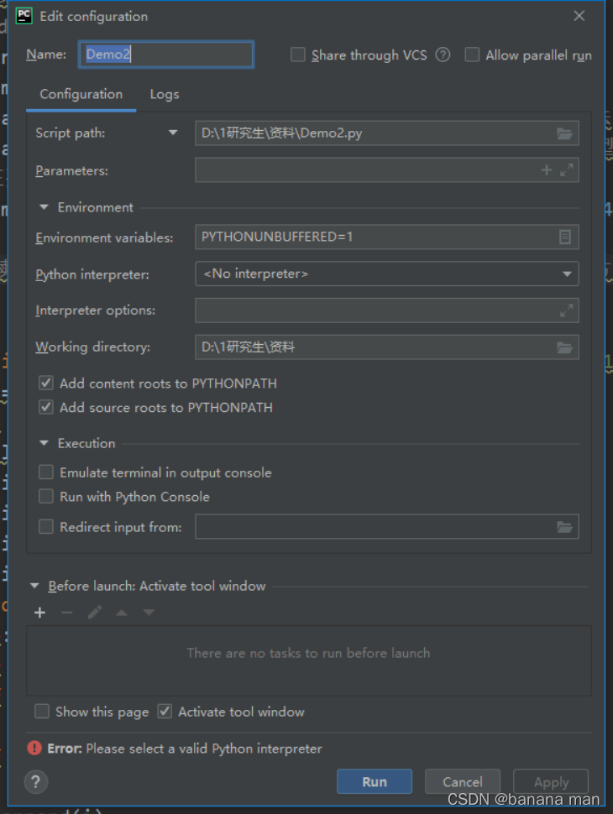Remove selected before-launch task minus icon
This screenshot has width=613, height=814.
(x=67, y=613)
